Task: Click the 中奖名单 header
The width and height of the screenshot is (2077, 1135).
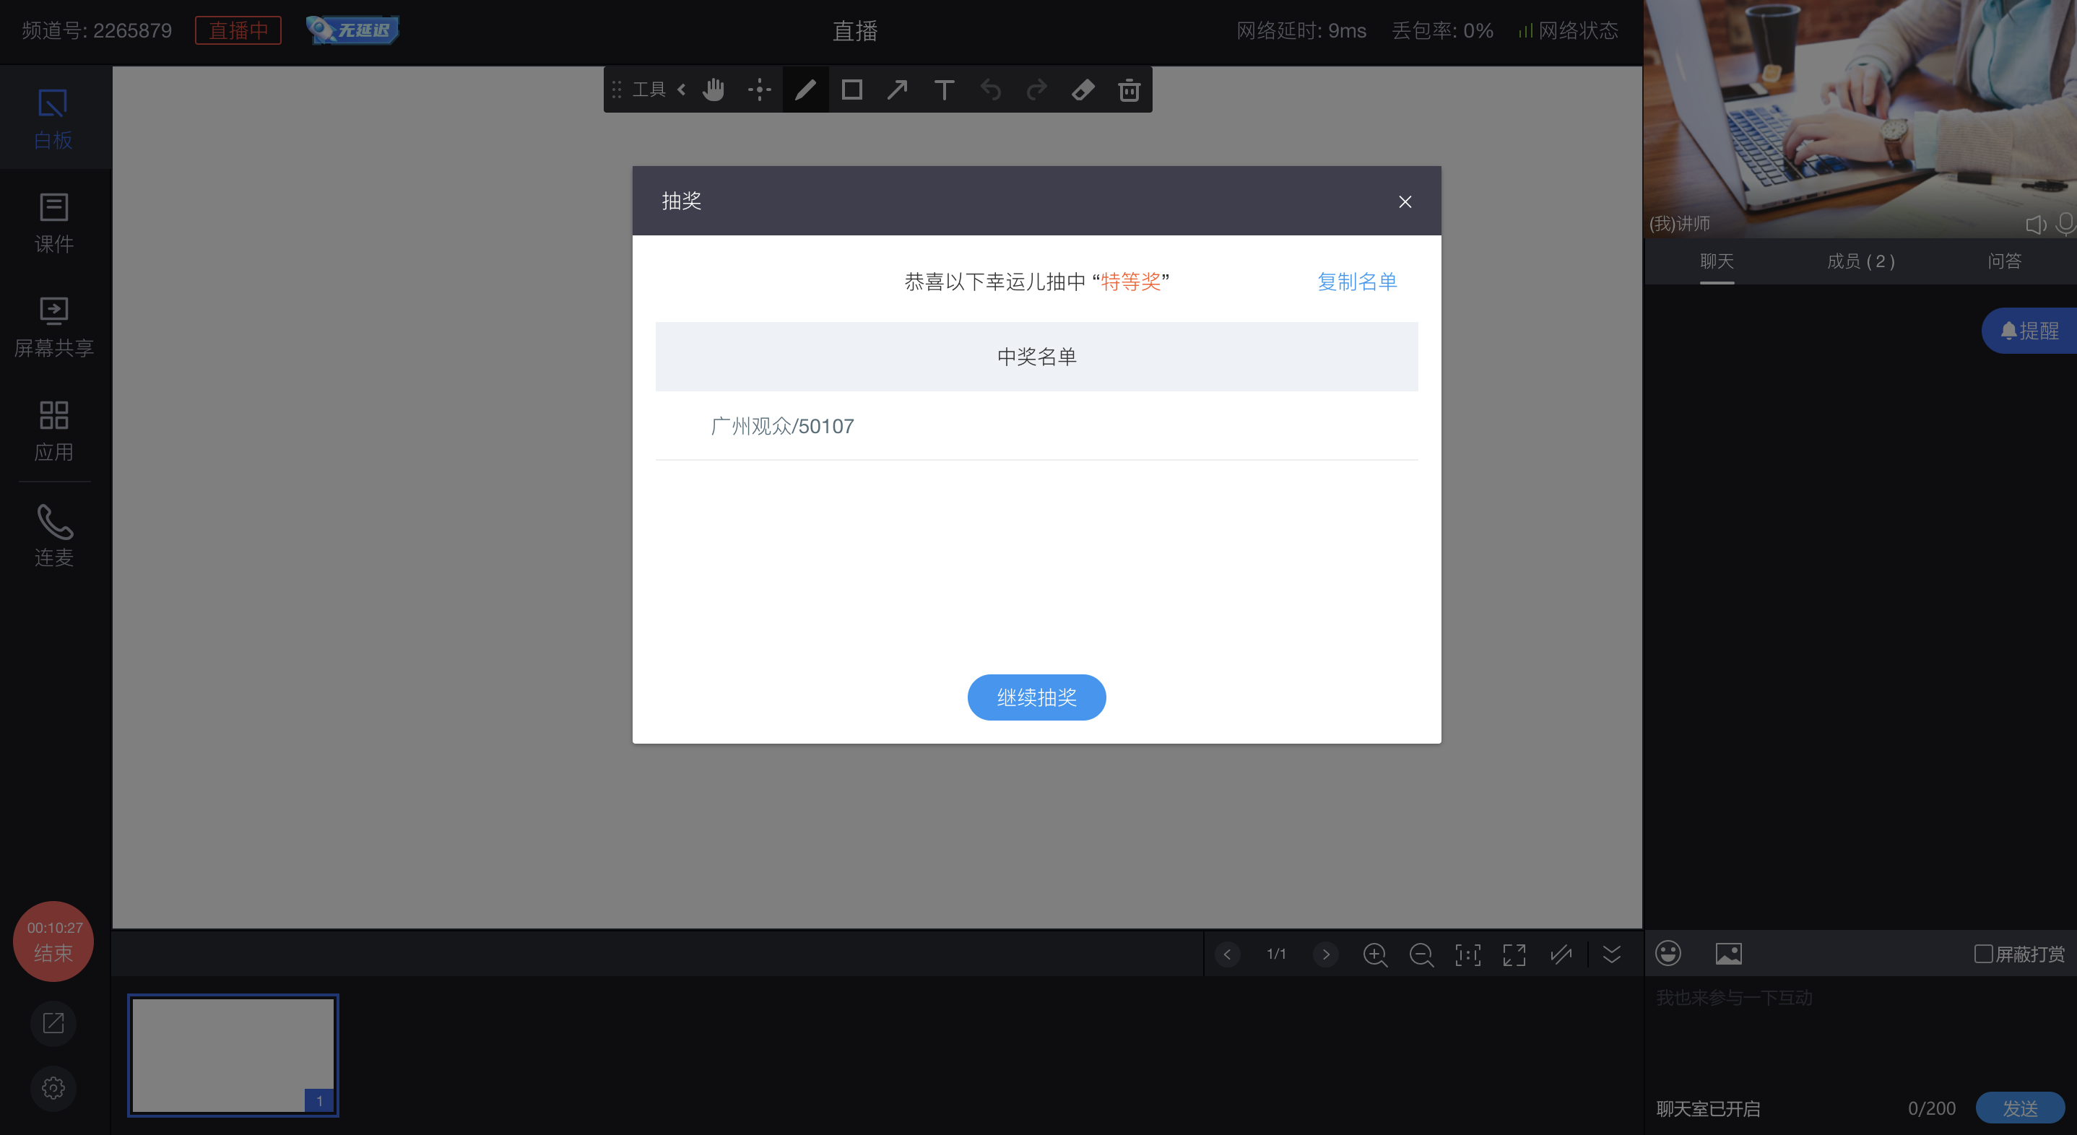Action: click(1036, 357)
